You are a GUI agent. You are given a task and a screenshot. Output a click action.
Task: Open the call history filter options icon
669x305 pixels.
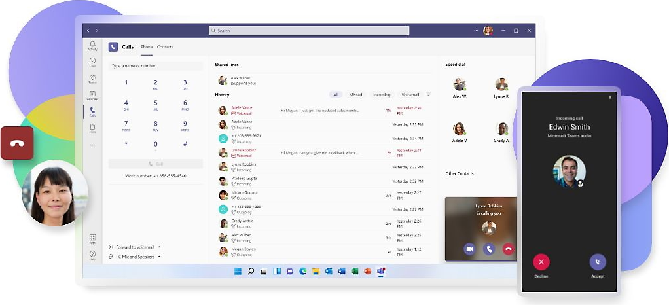(x=428, y=94)
